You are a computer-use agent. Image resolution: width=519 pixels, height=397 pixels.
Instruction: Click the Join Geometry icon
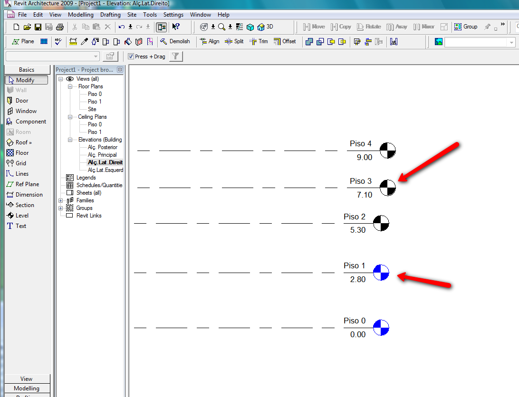309,41
